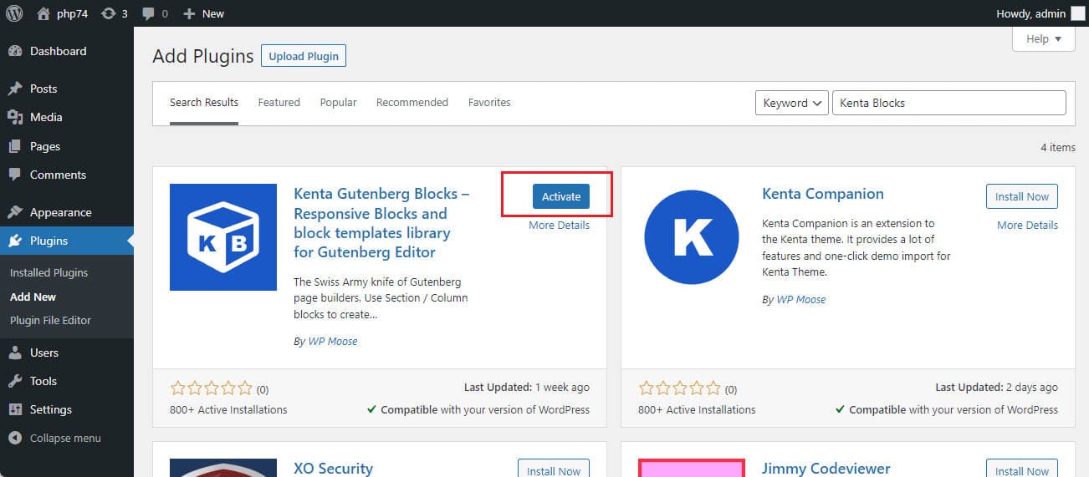Click the '4 items' count text
Image resolution: width=1089 pixels, height=477 pixels.
pyautogui.click(x=1058, y=148)
